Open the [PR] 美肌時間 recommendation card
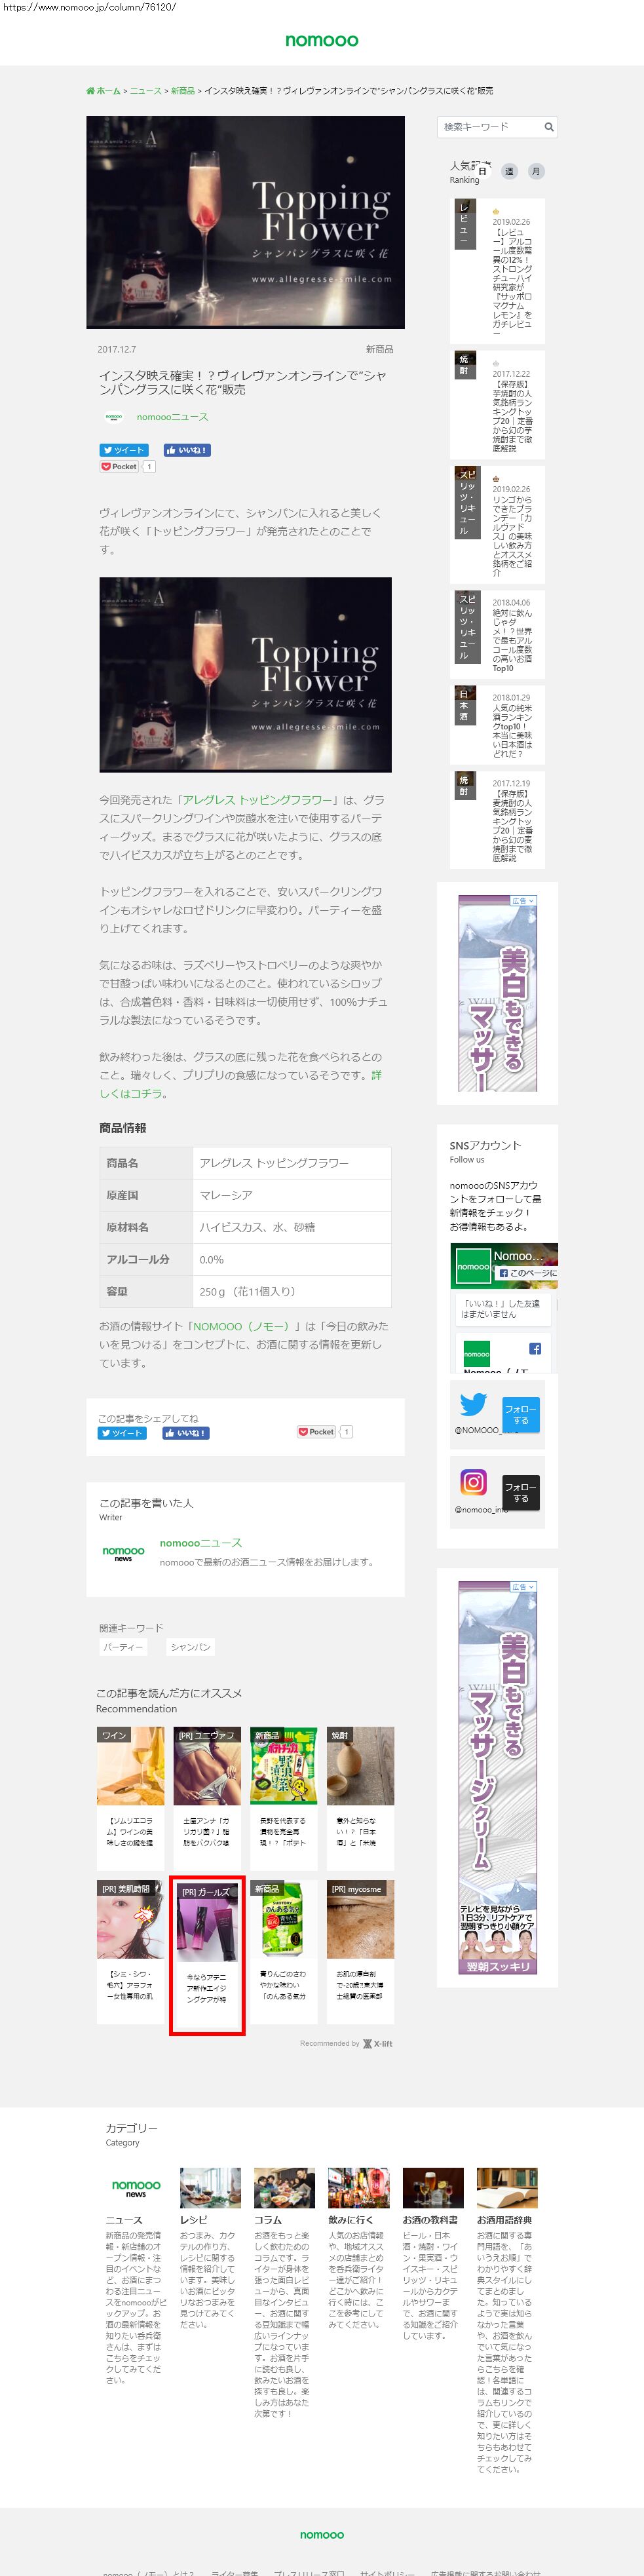 pos(131,1953)
